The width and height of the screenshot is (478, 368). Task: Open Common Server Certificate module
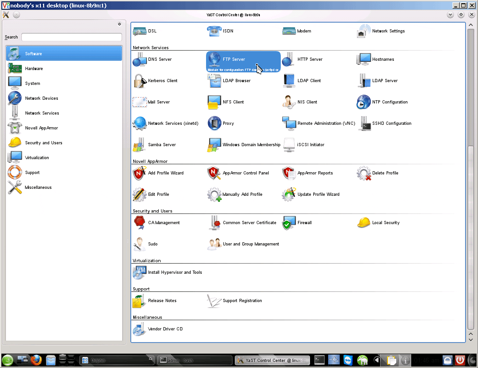(x=242, y=223)
